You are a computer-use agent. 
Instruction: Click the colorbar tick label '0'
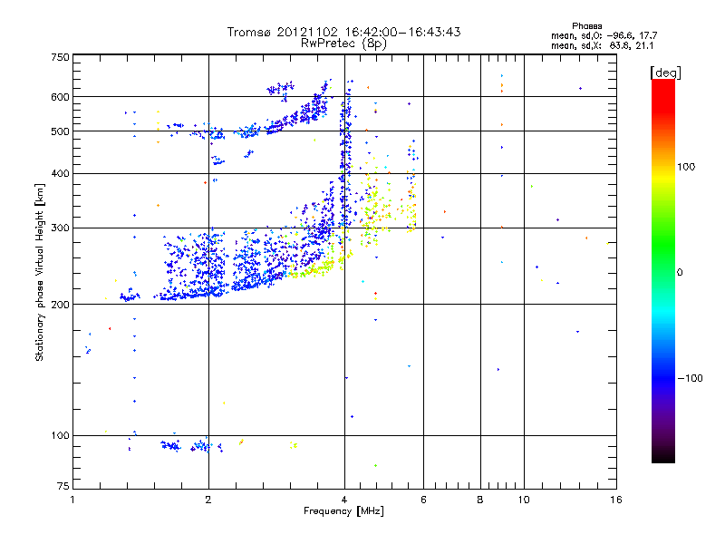680,273
